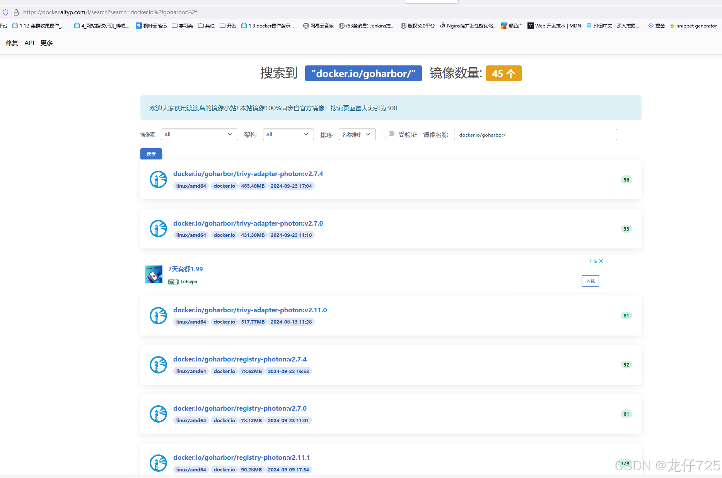Open the 开发 bookmark folder
The height and width of the screenshot is (478, 722).
[x=228, y=26]
